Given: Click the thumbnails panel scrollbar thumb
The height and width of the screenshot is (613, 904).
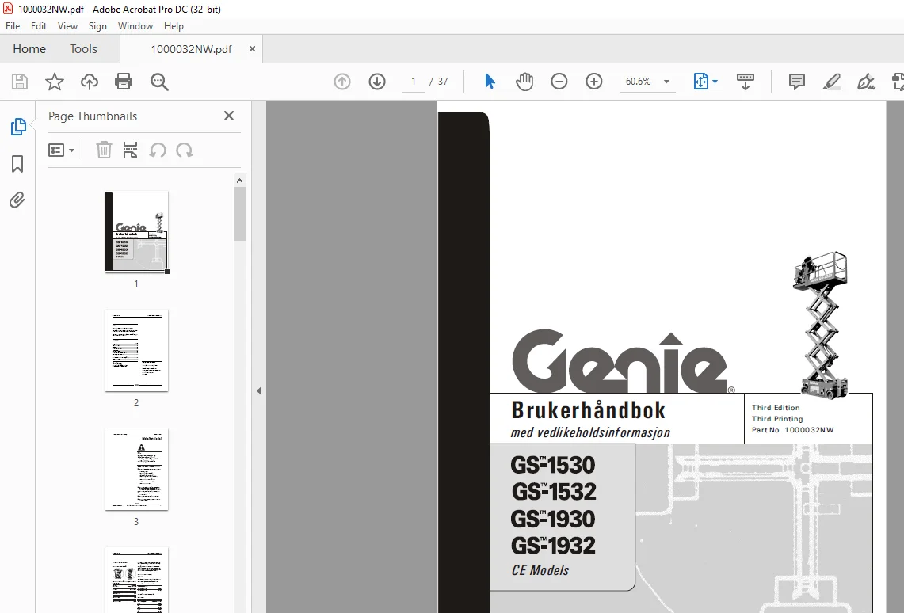Looking at the screenshot, I should pyautogui.click(x=240, y=214).
